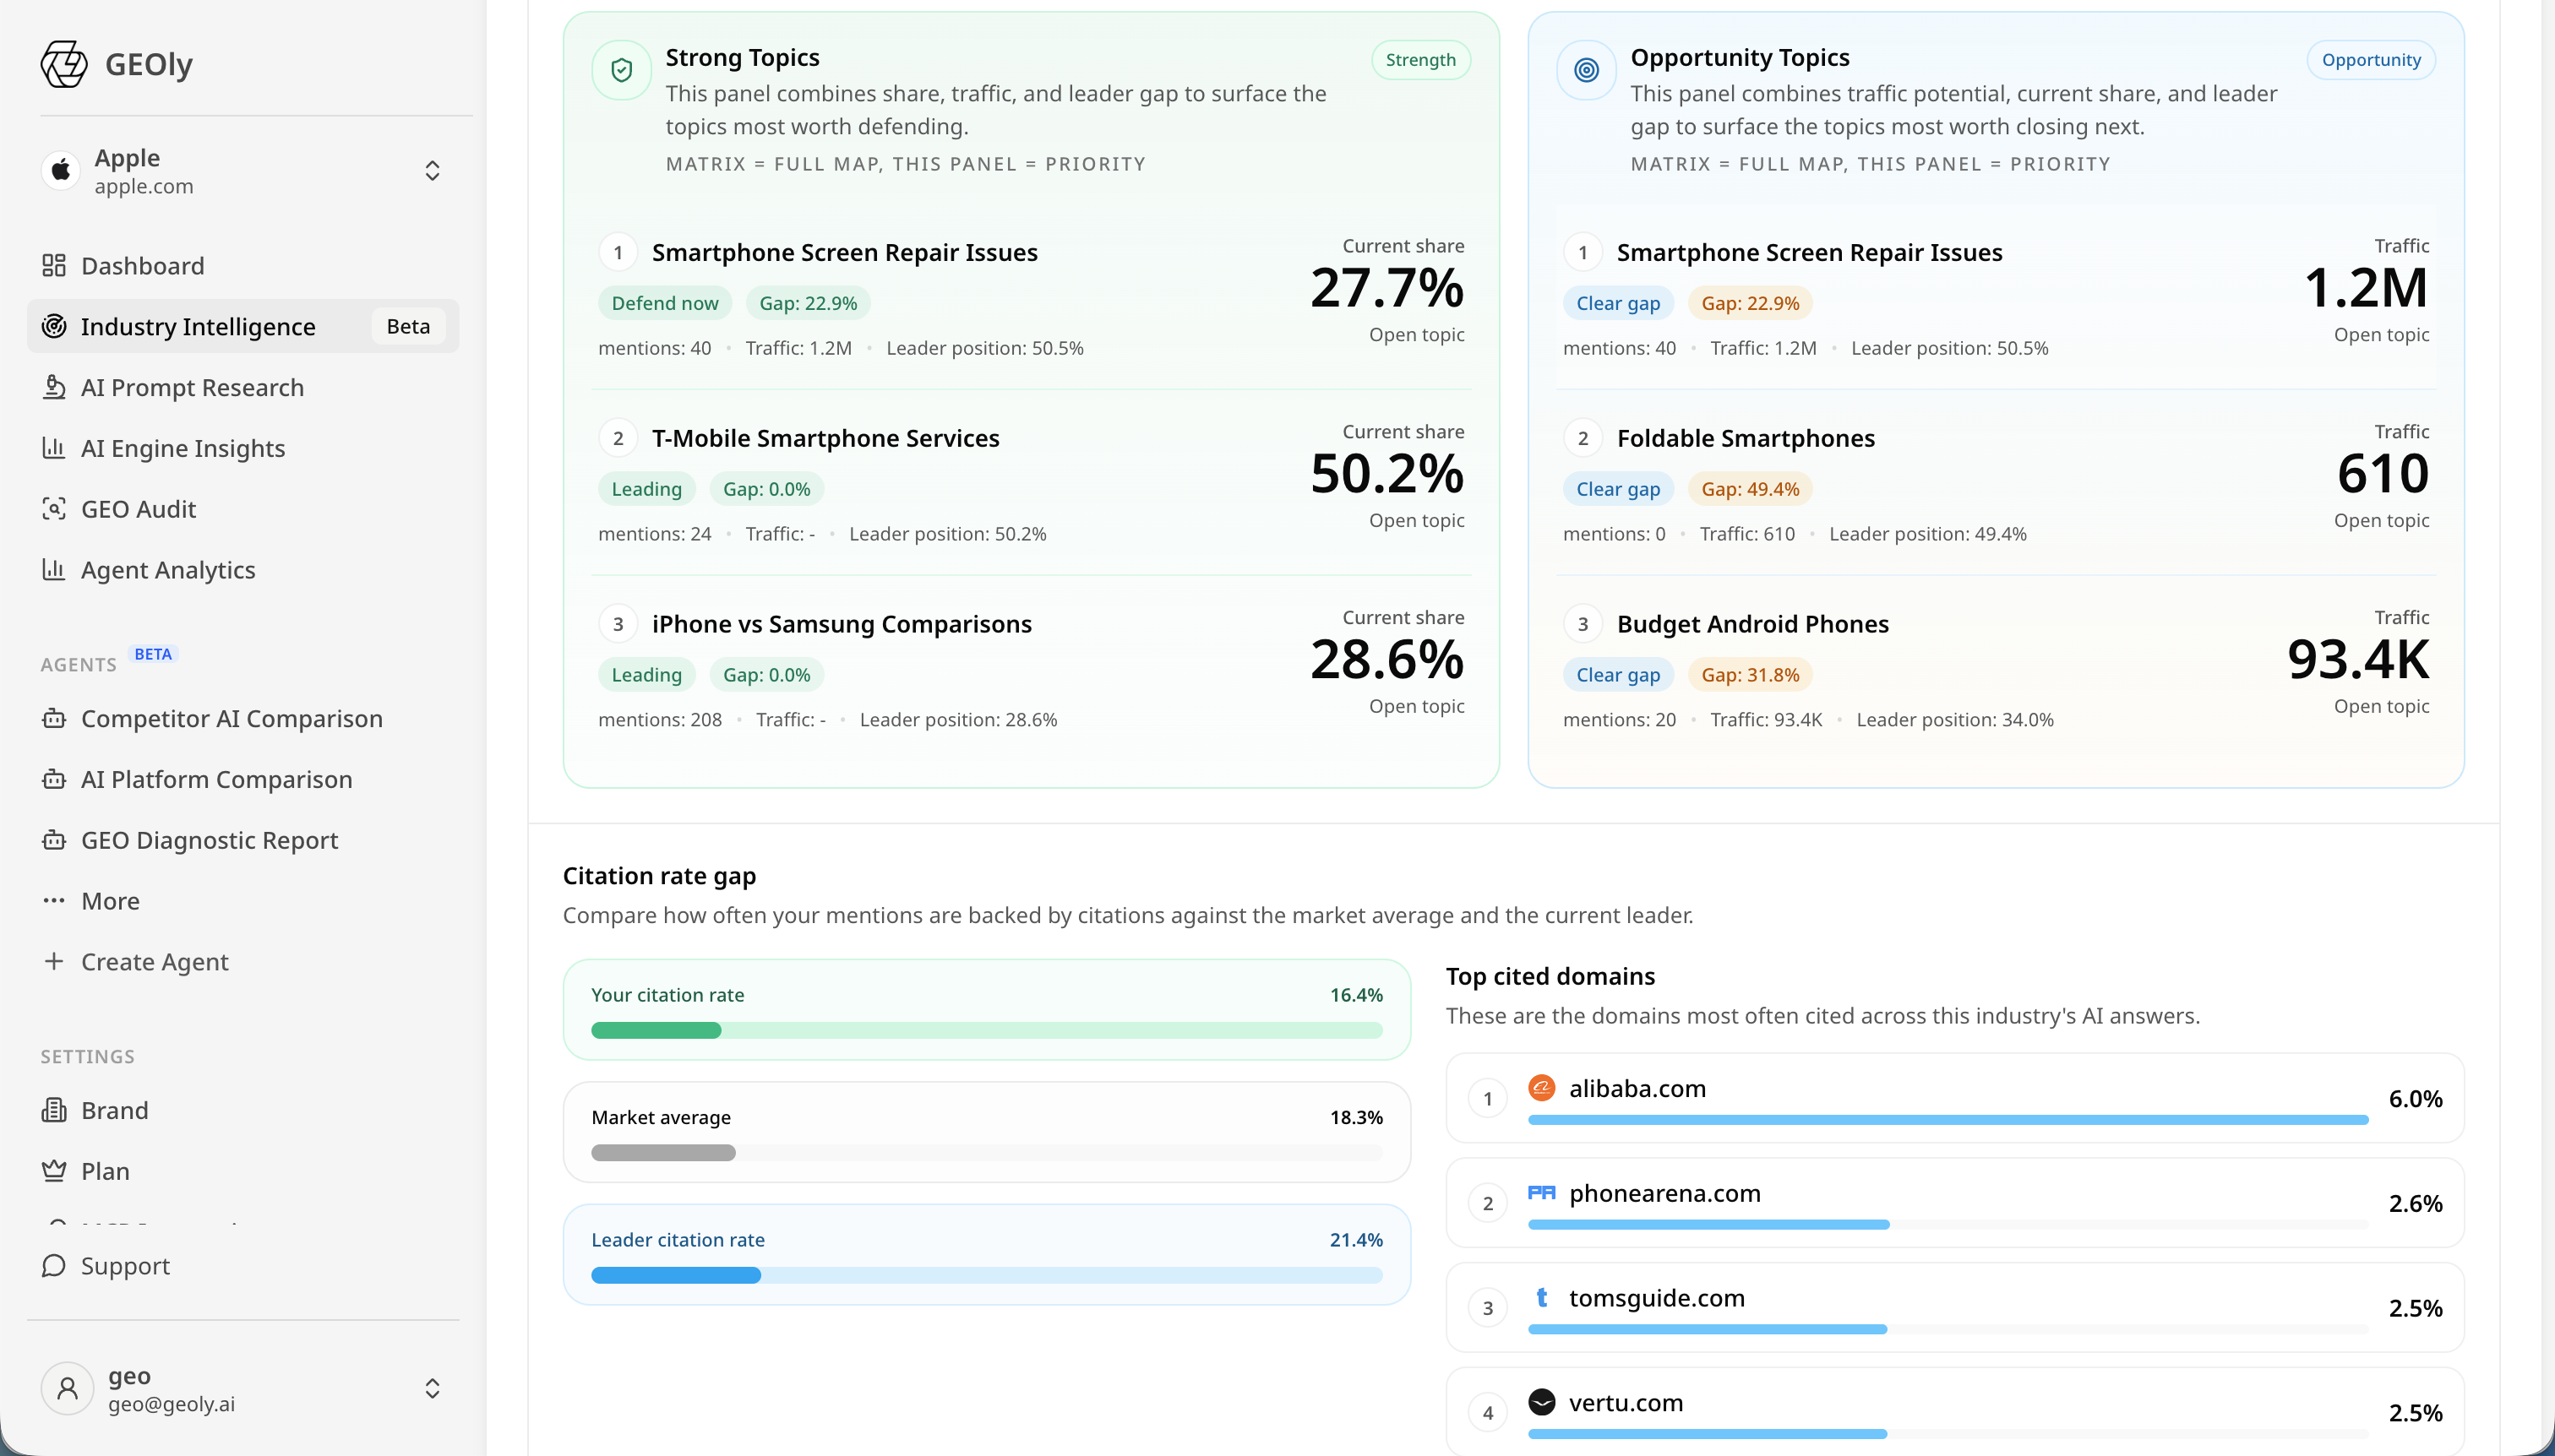Click the "Gap: 49.4%" tag
Image resolution: width=2555 pixels, height=1456 pixels.
(x=1750, y=489)
